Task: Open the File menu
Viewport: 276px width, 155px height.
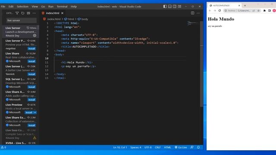Action: click(x=3, y=6)
